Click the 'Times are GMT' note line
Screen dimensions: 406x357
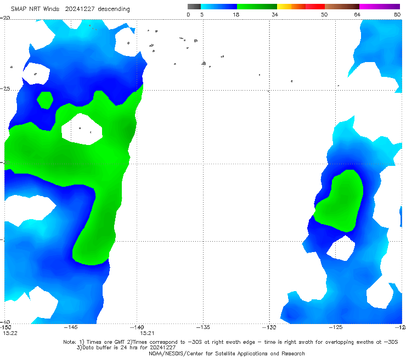(x=230, y=342)
